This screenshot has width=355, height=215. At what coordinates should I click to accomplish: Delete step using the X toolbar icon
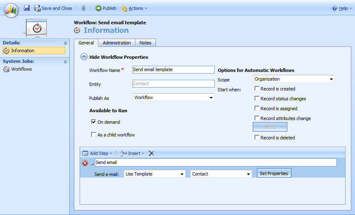[151, 153]
